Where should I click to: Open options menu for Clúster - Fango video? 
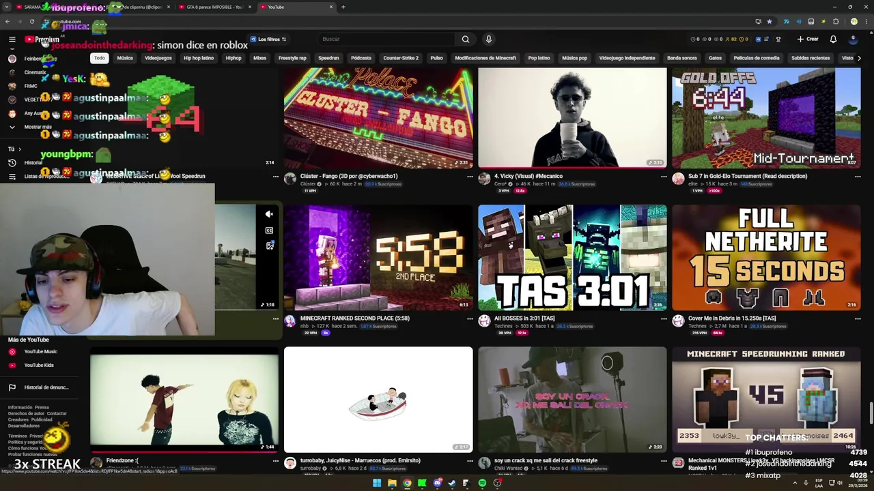[470, 177]
